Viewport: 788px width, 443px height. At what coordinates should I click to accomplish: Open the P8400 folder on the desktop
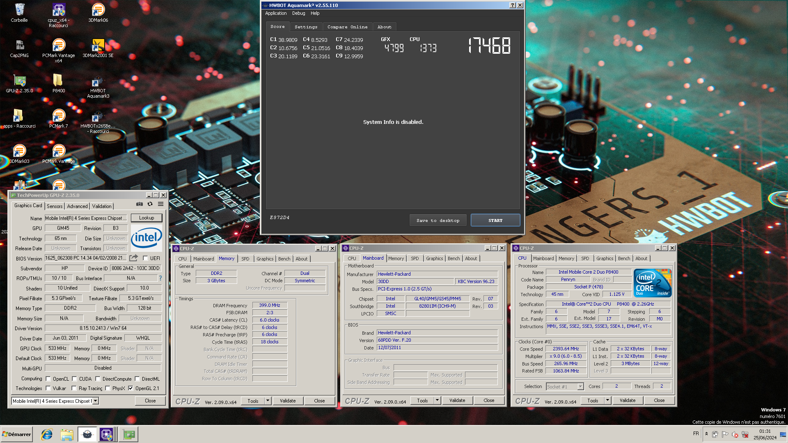coord(59,83)
